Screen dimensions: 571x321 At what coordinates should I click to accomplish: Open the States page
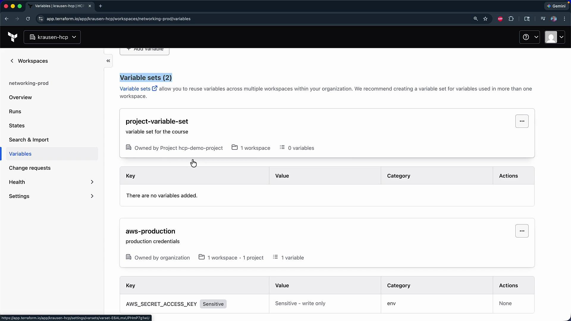[x=17, y=126]
